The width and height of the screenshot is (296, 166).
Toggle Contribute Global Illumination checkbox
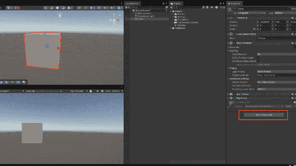[258, 61]
